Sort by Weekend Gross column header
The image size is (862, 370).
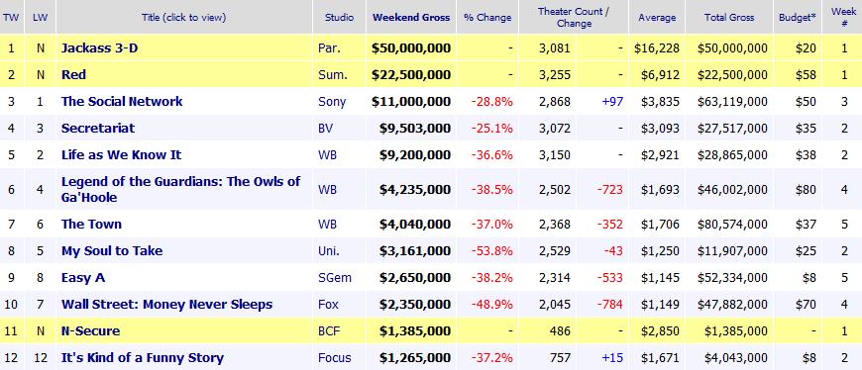[x=411, y=18]
